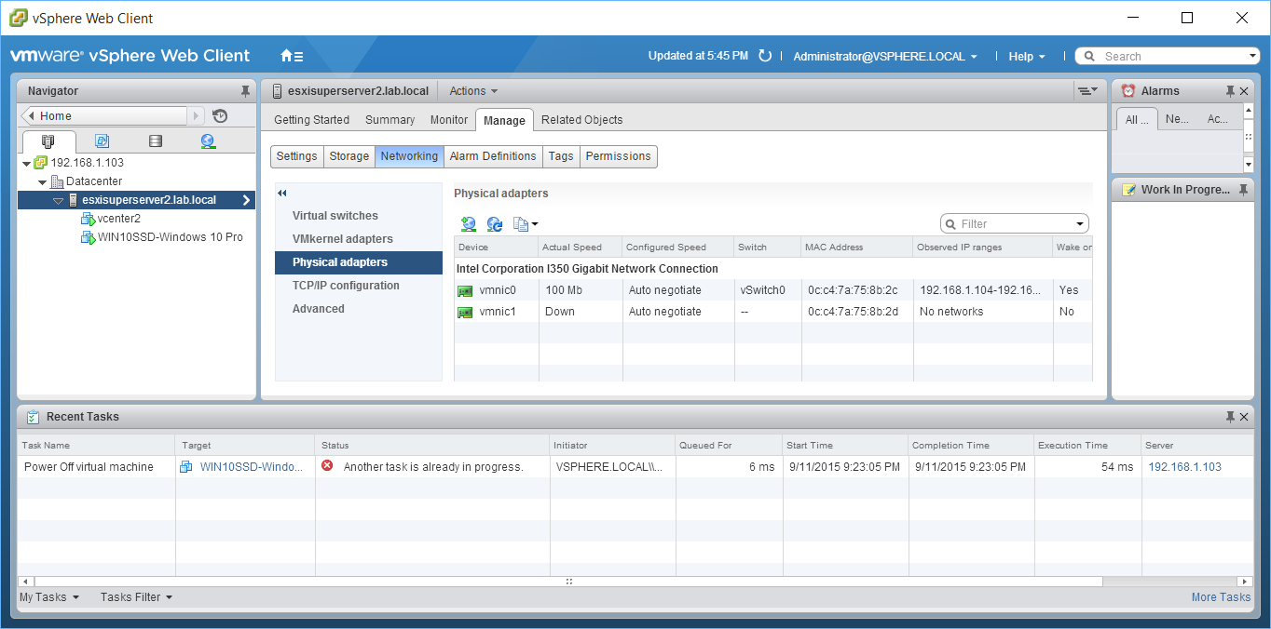Open the Help dropdown menu

coord(1027,57)
